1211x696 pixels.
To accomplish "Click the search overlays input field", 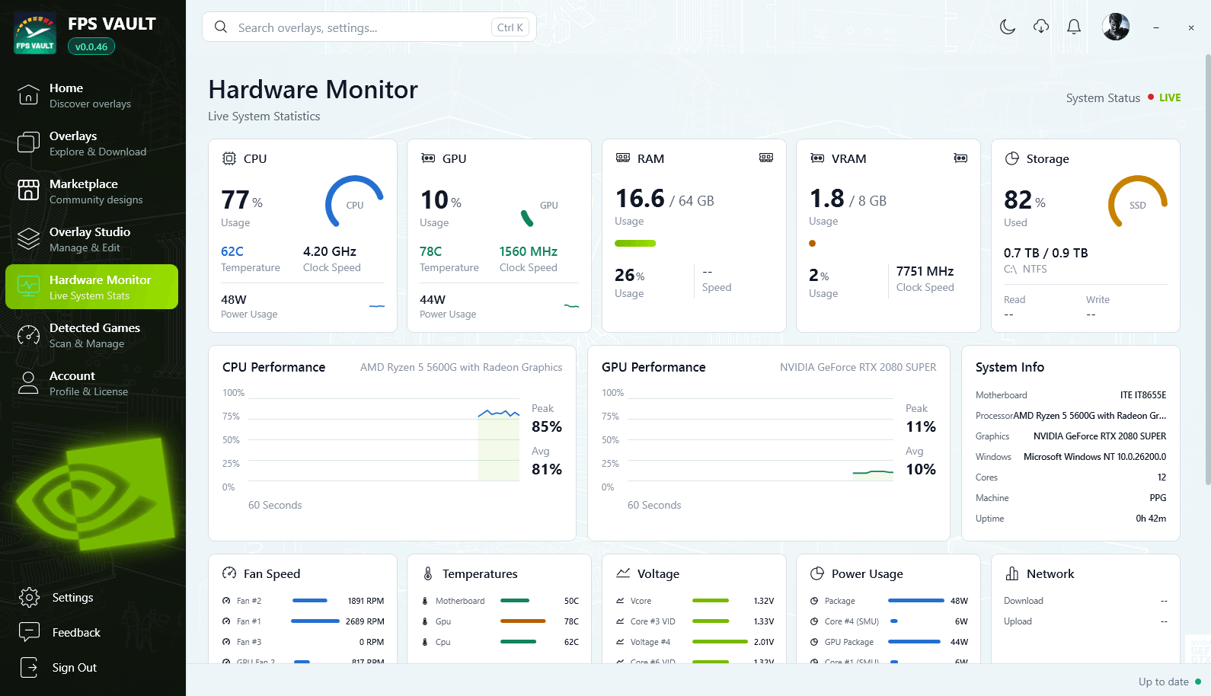I will pos(369,27).
